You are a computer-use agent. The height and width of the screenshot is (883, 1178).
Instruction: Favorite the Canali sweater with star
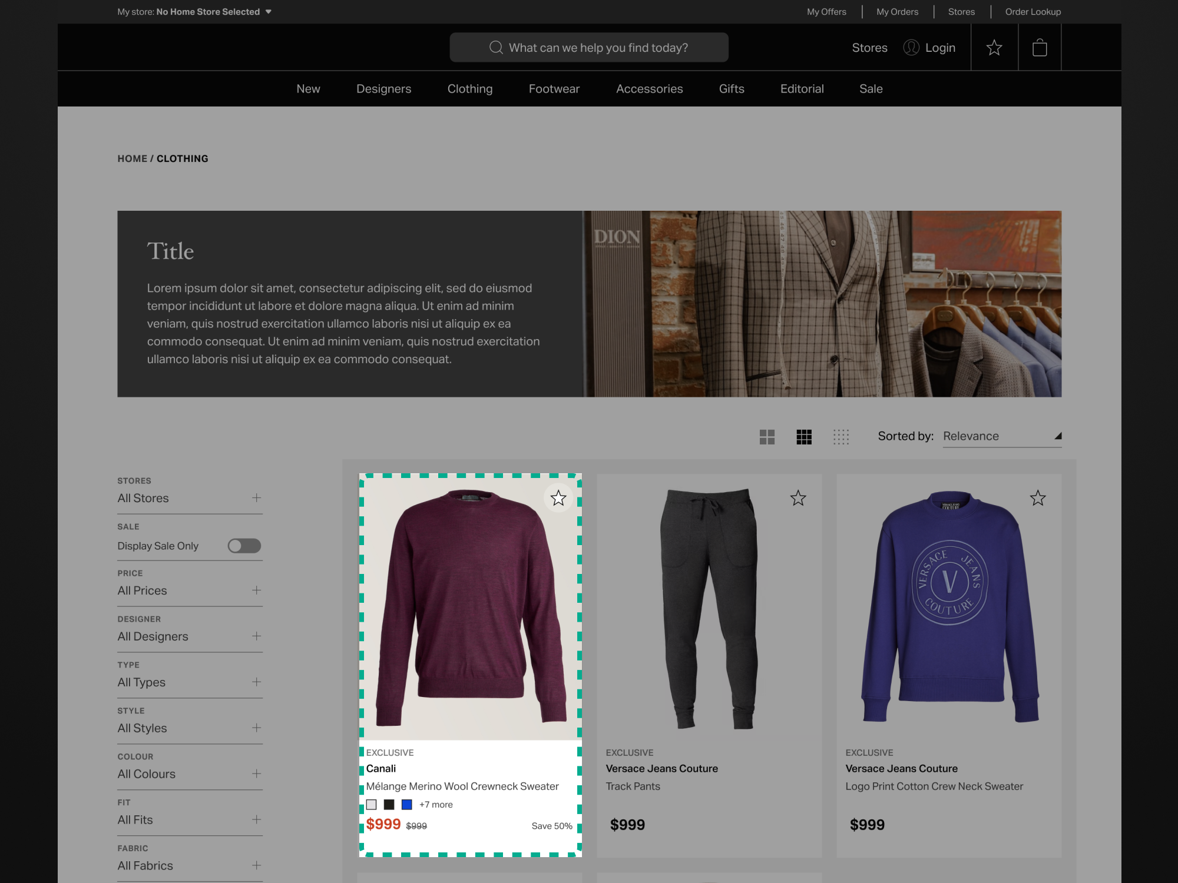click(558, 499)
